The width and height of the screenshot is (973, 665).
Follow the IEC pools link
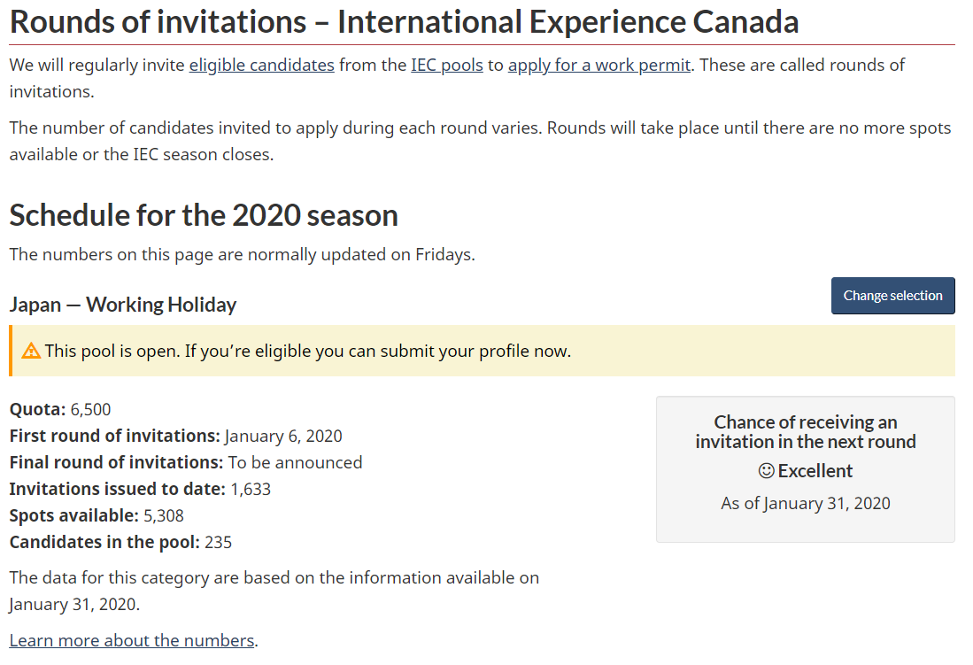[447, 66]
